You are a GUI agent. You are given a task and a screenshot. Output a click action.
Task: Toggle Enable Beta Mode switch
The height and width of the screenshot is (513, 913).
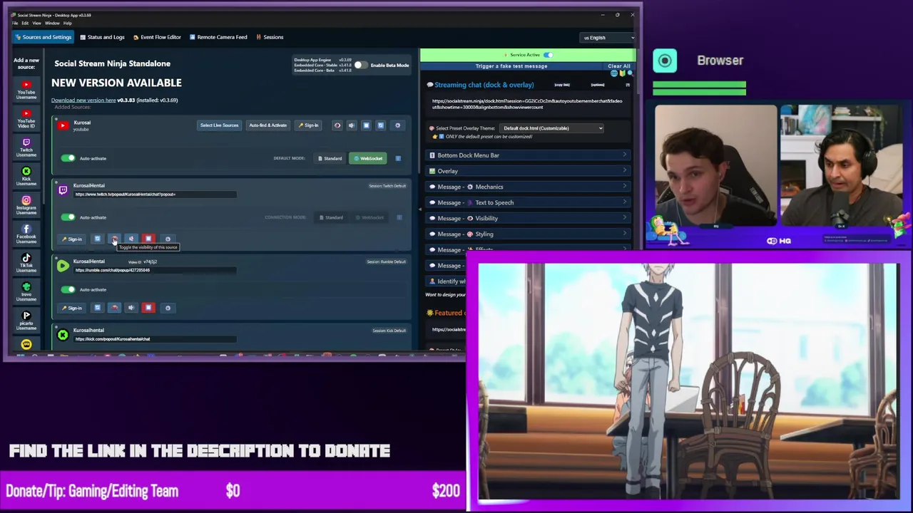360,65
